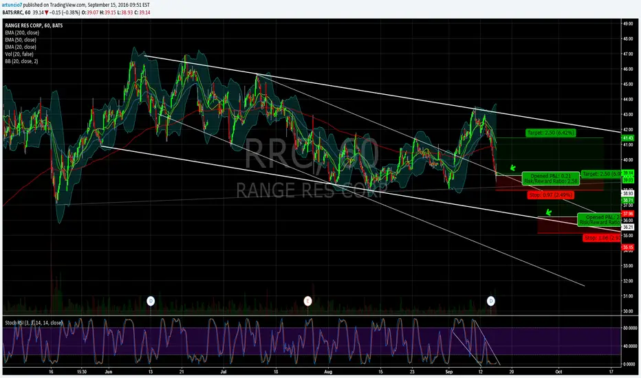Click the O:39.07 open value in header
641x378 pixels.
pos(90,12)
